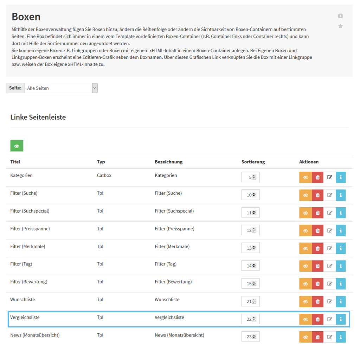Screen dimensions: 360x345
Task: Click the Sortierung column header
Action: tap(253, 162)
